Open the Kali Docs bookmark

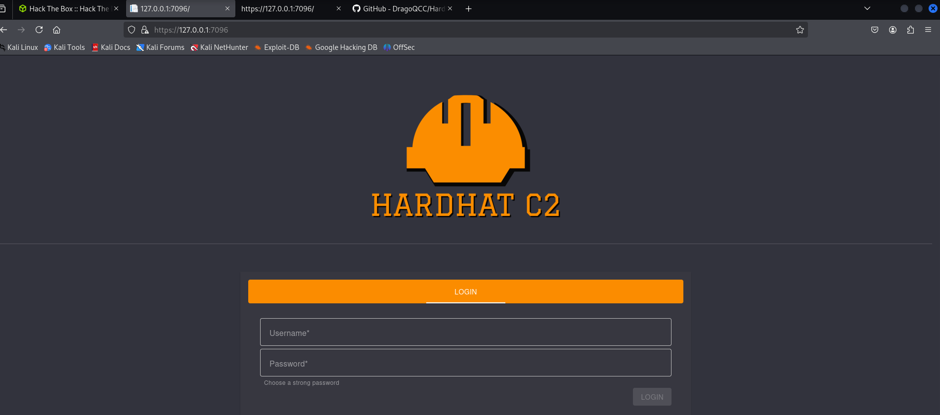click(111, 47)
